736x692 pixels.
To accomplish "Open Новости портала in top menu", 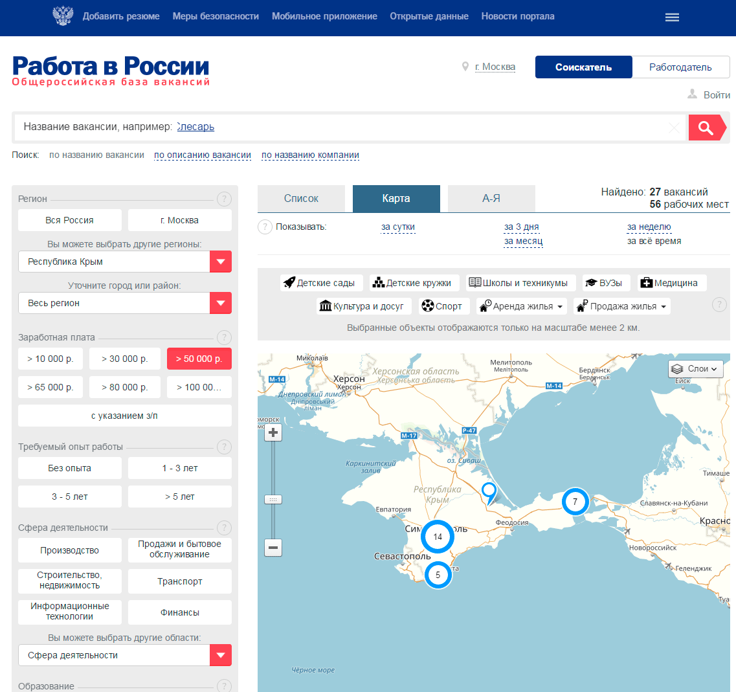I will pos(518,16).
